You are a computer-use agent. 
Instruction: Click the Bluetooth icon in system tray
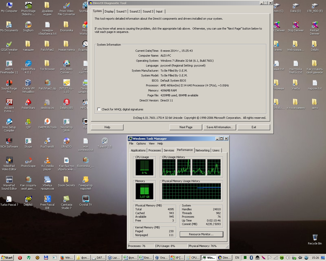pyautogui.click(x=251, y=258)
